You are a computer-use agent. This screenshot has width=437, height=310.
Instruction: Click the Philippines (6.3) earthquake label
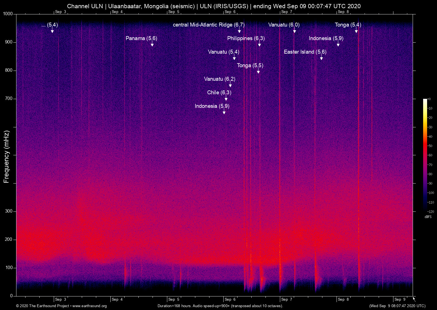[x=246, y=38]
